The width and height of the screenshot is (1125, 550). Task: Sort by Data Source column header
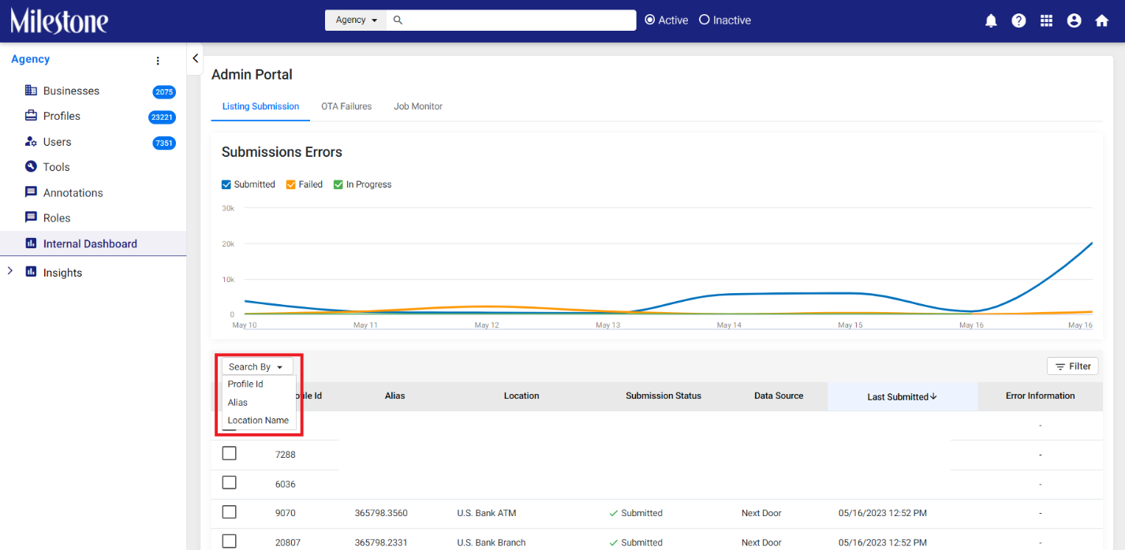[779, 396]
